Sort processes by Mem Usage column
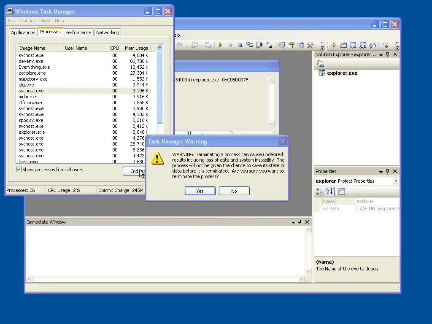 pos(136,48)
